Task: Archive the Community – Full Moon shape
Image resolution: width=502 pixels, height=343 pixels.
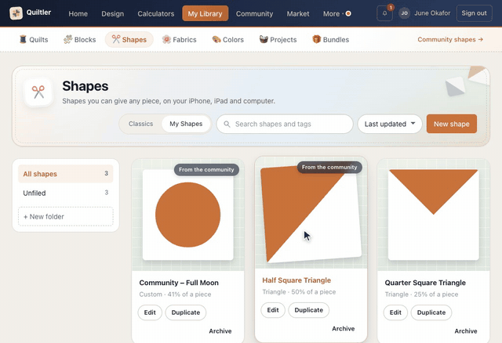Action: click(x=220, y=330)
